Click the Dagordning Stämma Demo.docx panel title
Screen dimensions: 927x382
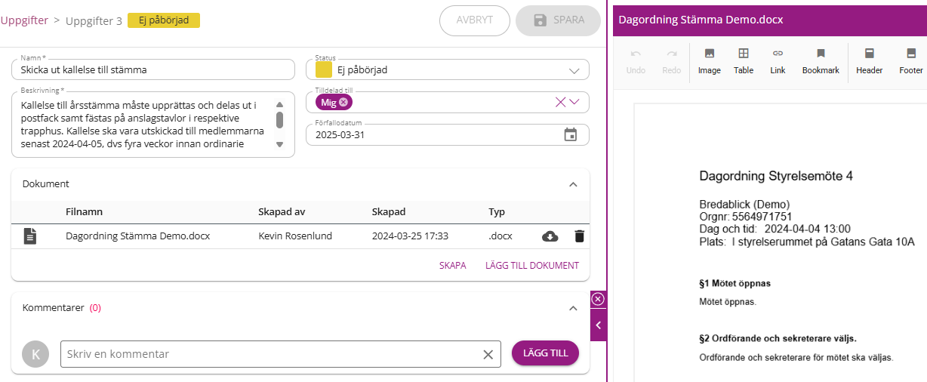tap(701, 20)
